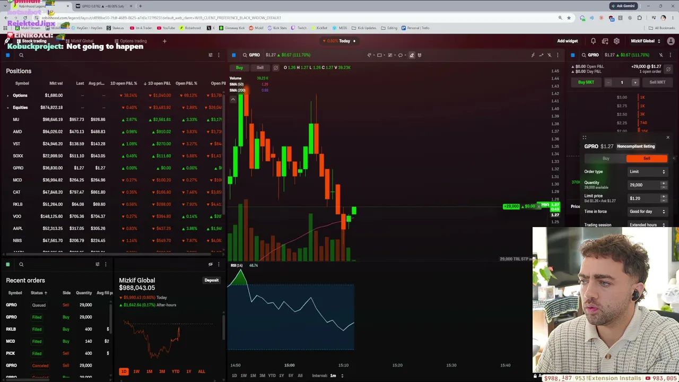
Task: Click the Deposit button
Action: (212, 280)
